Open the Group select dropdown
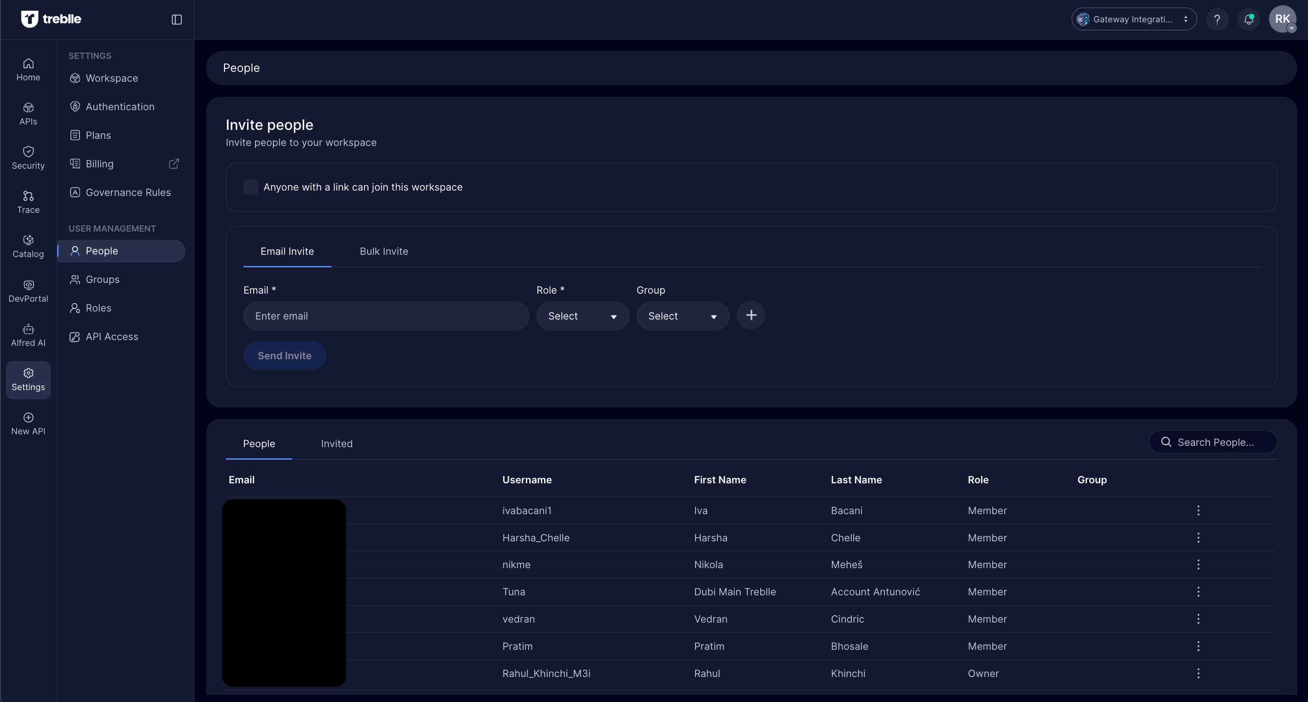Screen dimensions: 1308x702 (x=682, y=316)
